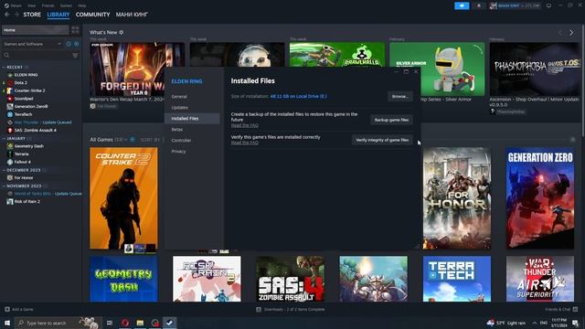
Task: Select Risk of Rain 2 in sidebar
Action: (27, 201)
